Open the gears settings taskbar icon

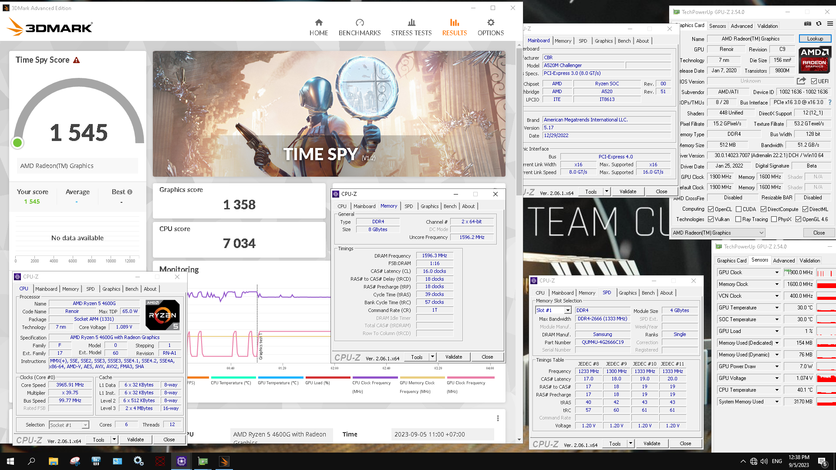139,461
